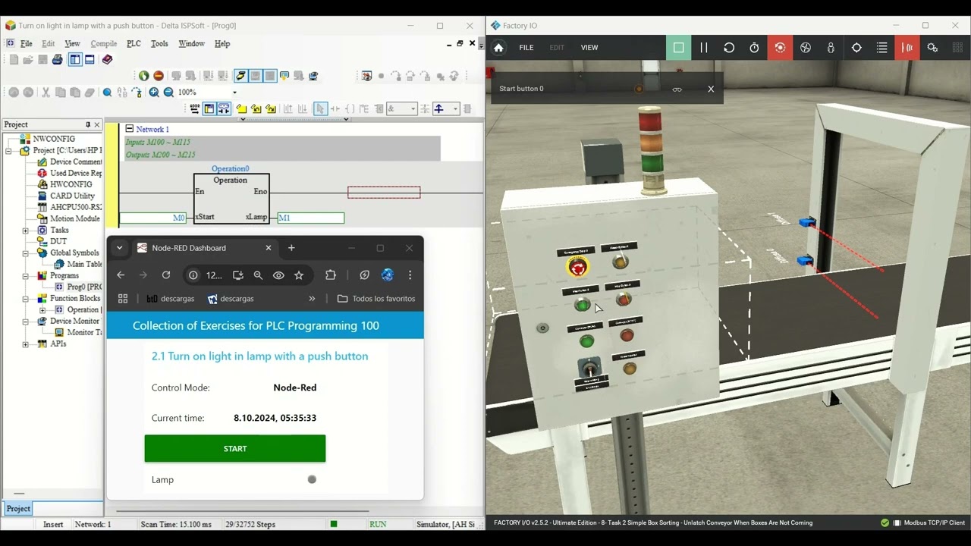Collapse the Programs tree node
The height and width of the screenshot is (546, 971).
[x=25, y=275]
